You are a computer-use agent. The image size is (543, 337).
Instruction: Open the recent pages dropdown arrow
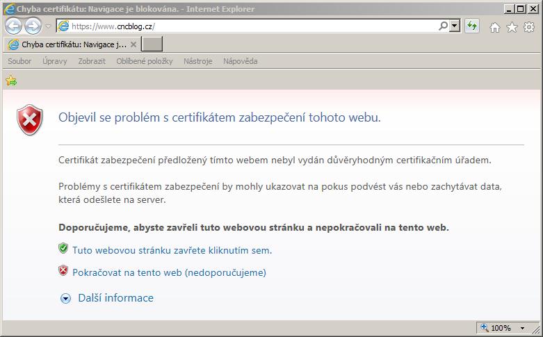(48, 26)
